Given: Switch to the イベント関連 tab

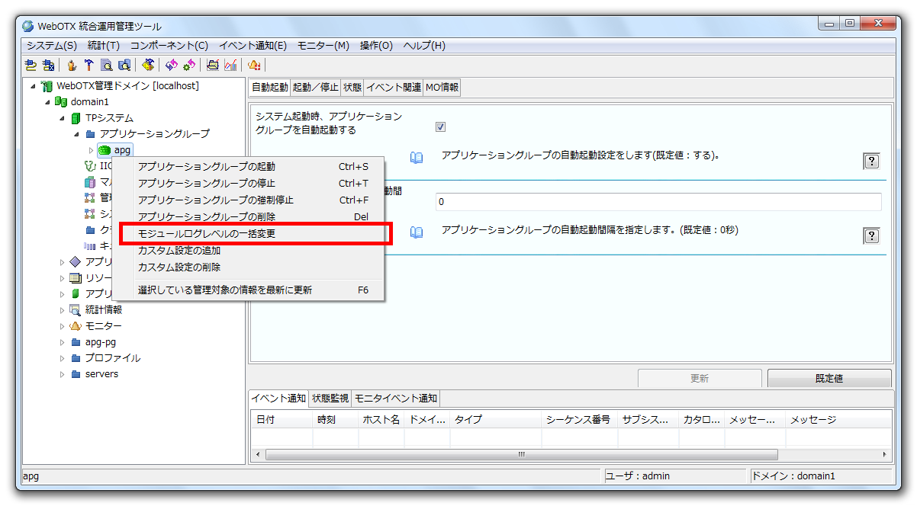Looking at the screenshot, I should tap(393, 87).
